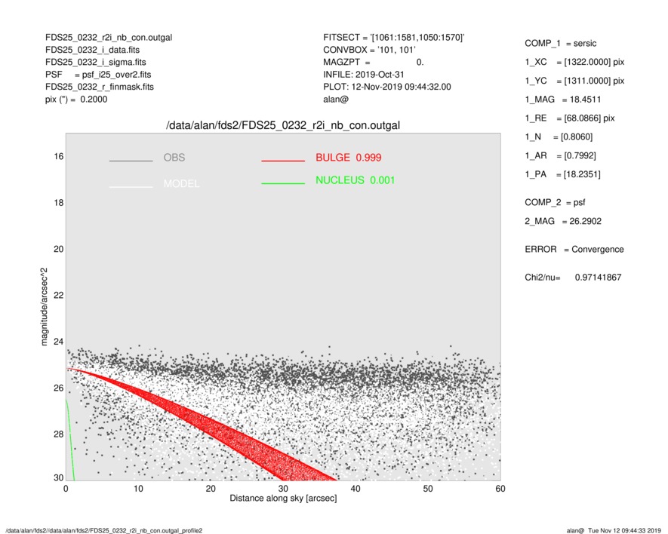This screenshot has height=534, width=668.
Task: Click the PSF = psf_i25_over2.fits line
Action: [x=98, y=75]
